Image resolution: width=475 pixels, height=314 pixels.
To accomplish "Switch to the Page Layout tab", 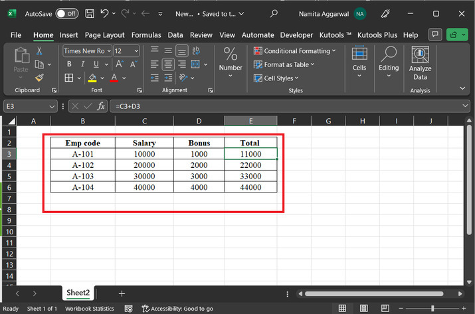I will [x=104, y=35].
